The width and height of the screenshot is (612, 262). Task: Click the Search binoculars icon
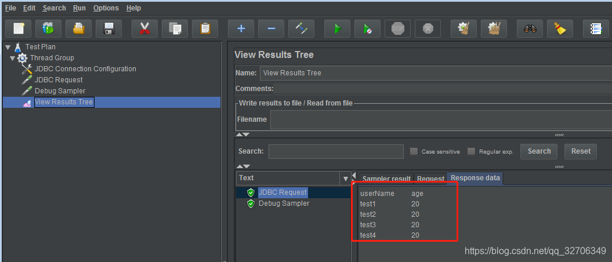pyautogui.click(x=530, y=28)
